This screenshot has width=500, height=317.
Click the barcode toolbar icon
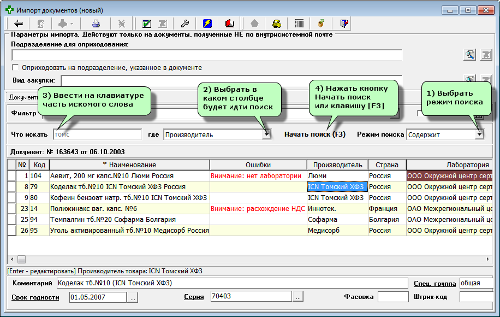pos(299,24)
